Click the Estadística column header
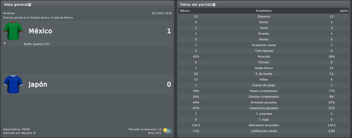Image resolution: width=352 pixels, height=138 pixels. (x=264, y=11)
